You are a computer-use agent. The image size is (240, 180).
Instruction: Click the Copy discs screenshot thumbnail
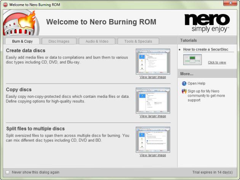coord(153,100)
